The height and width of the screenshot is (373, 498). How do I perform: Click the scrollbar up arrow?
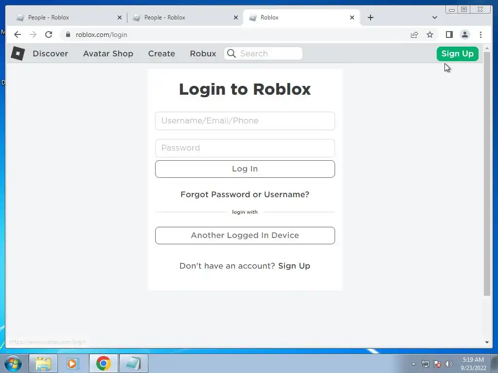click(487, 49)
